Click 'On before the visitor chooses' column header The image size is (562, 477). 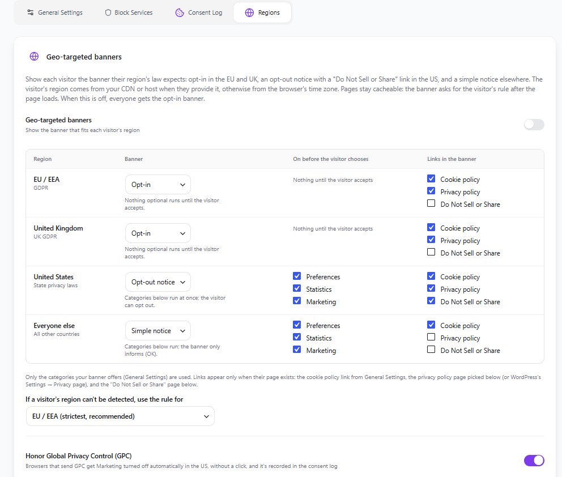pos(330,159)
